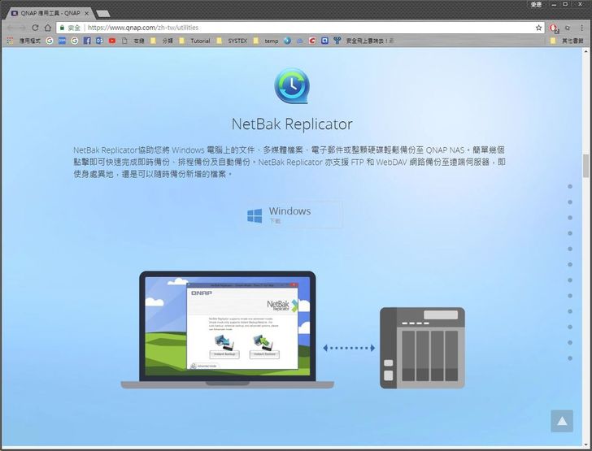The image size is (592, 451).
Task: Open the cloud bookmark icon
Action: click(300, 41)
